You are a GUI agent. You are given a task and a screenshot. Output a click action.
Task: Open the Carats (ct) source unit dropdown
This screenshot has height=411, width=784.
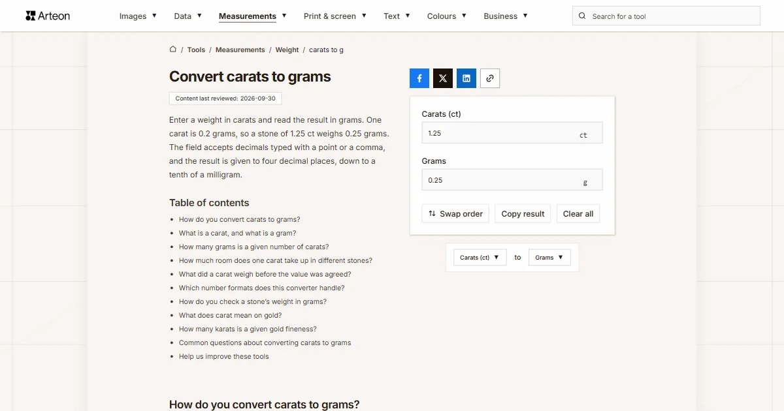(x=480, y=258)
